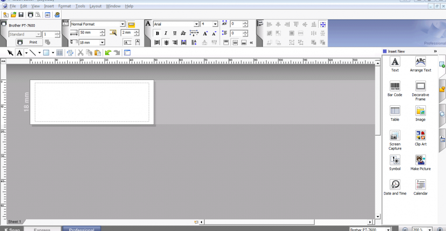Click the Snap button
This screenshot has height=231, width=446.
point(11,229)
